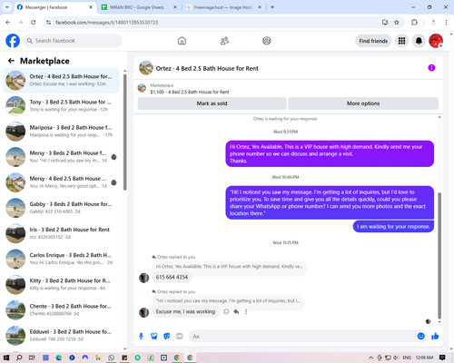Switch to Freeimage.host tab

click(x=222, y=7)
